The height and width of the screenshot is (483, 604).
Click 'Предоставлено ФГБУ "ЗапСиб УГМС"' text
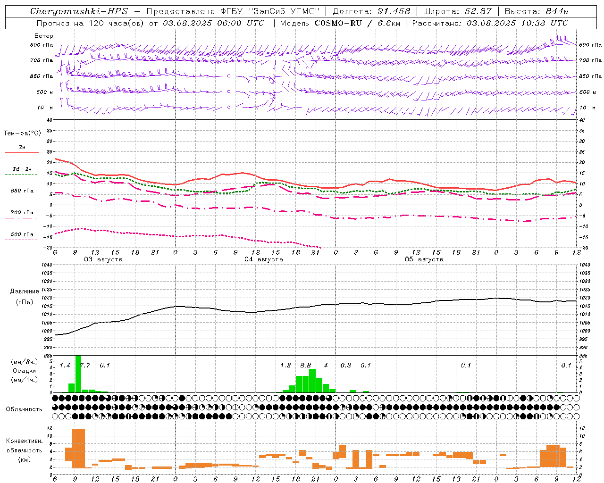point(233,11)
